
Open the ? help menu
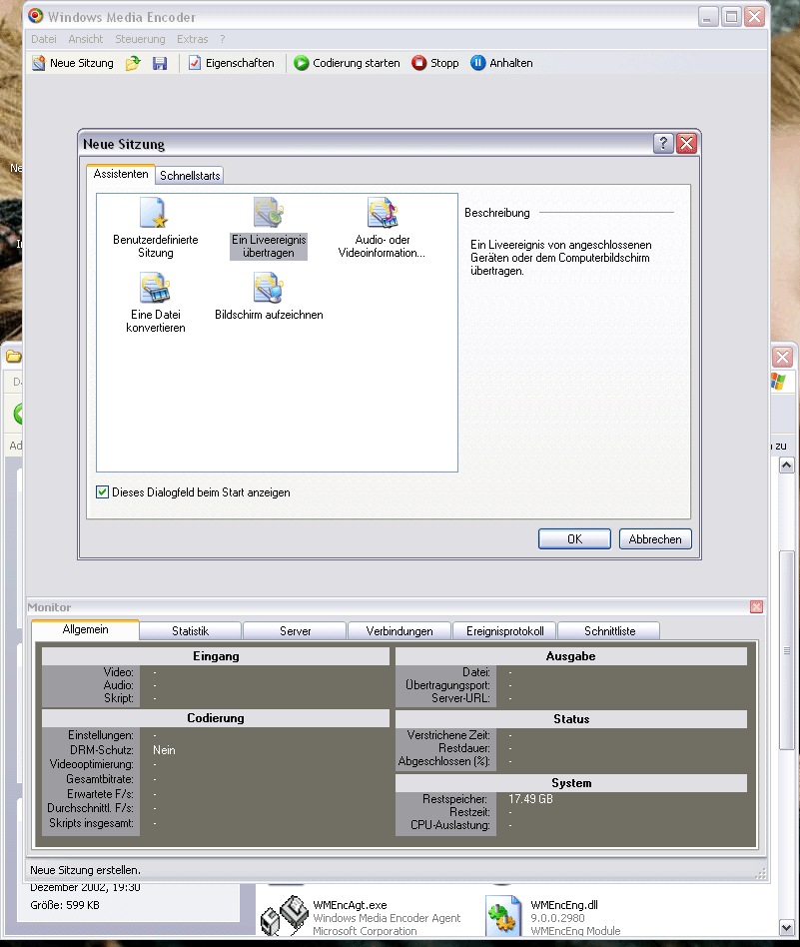(222, 39)
